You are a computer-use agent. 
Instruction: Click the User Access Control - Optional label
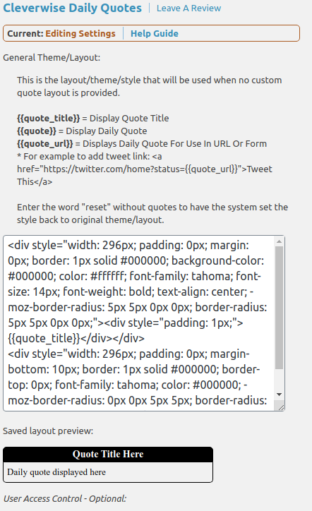pyautogui.click(x=64, y=498)
